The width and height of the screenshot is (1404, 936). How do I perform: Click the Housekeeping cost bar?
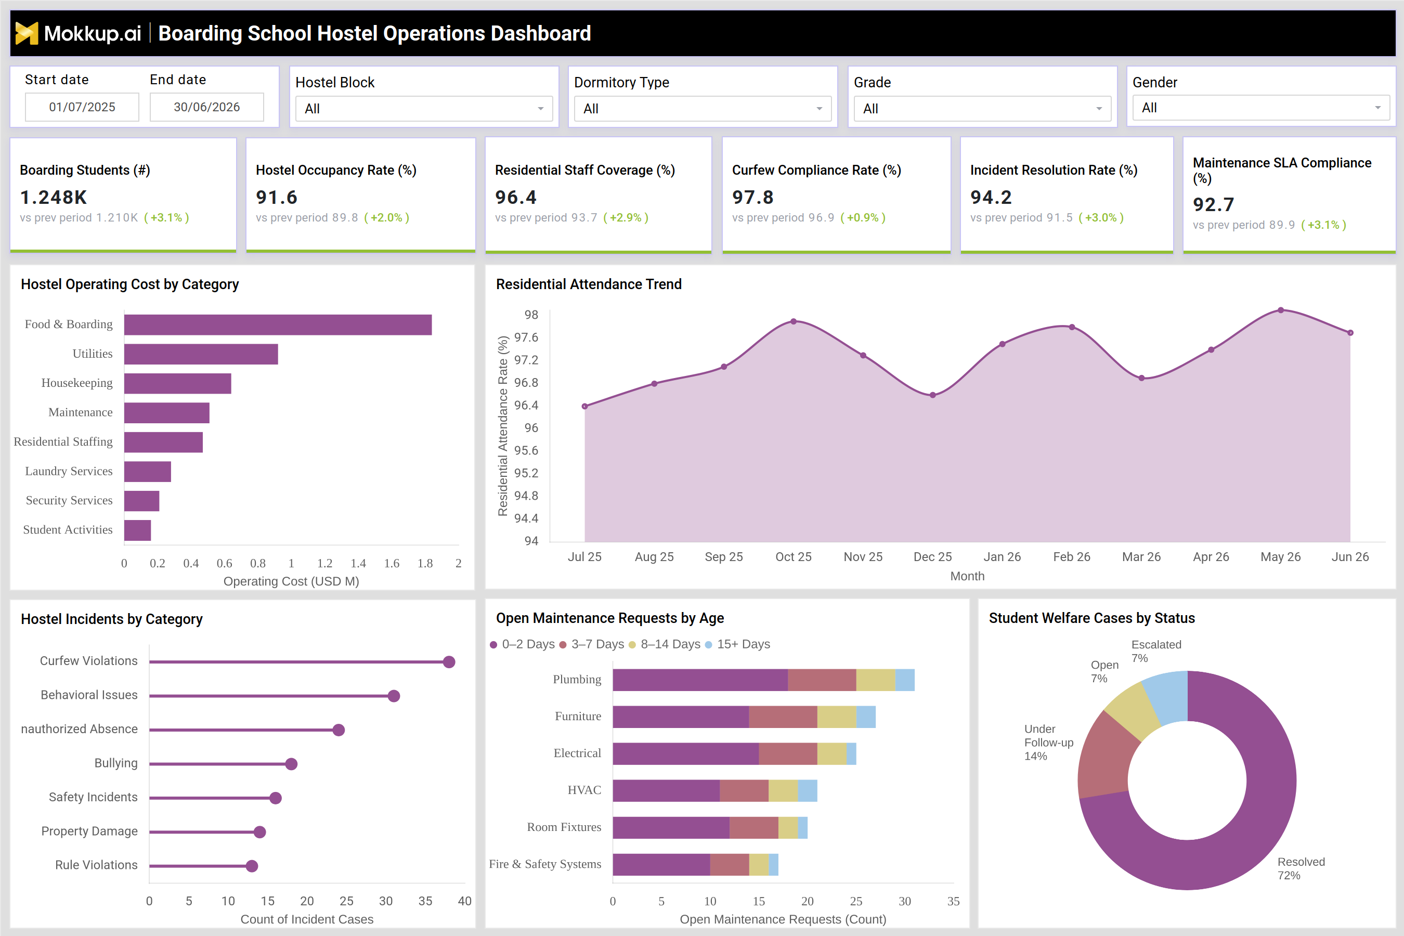coord(178,383)
